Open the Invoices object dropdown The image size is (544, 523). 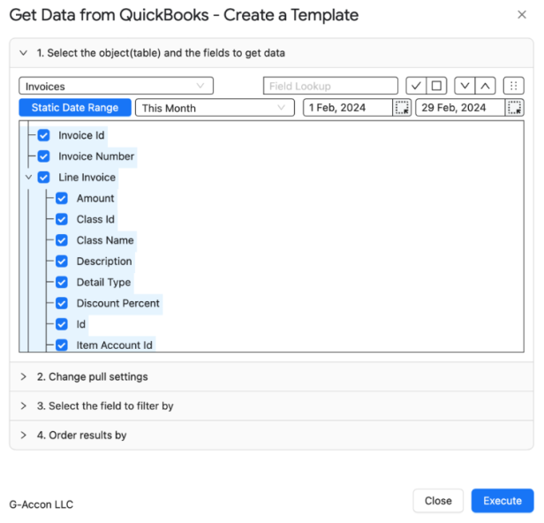pos(116,86)
